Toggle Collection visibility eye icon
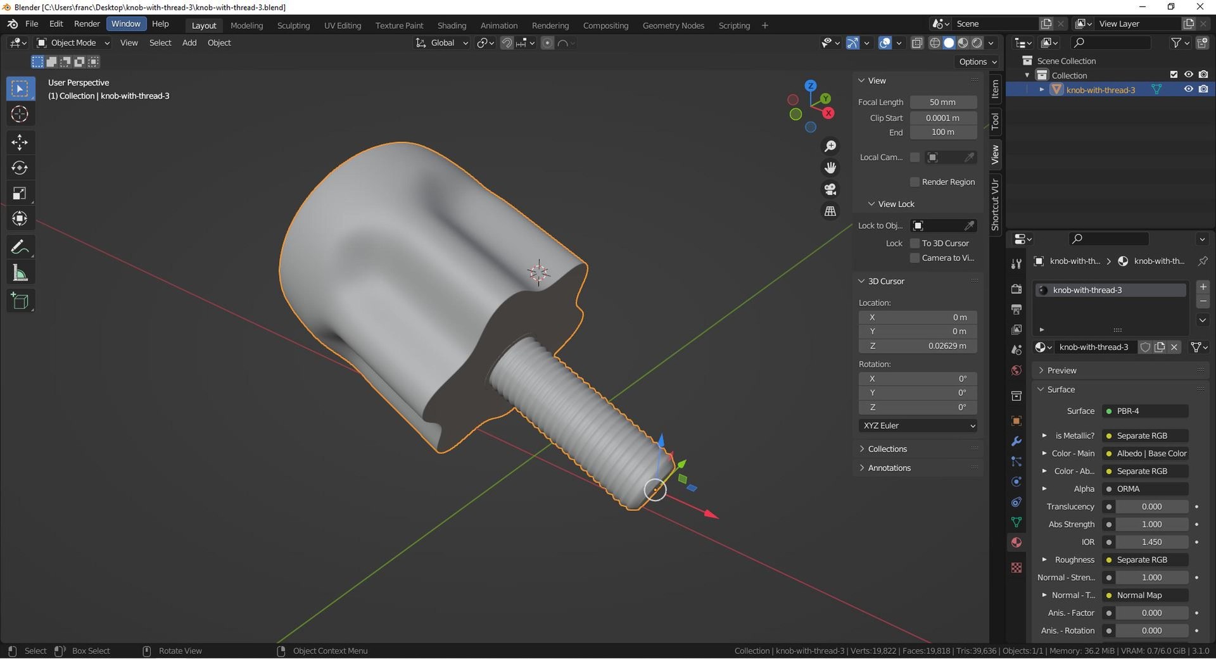 coord(1189,75)
